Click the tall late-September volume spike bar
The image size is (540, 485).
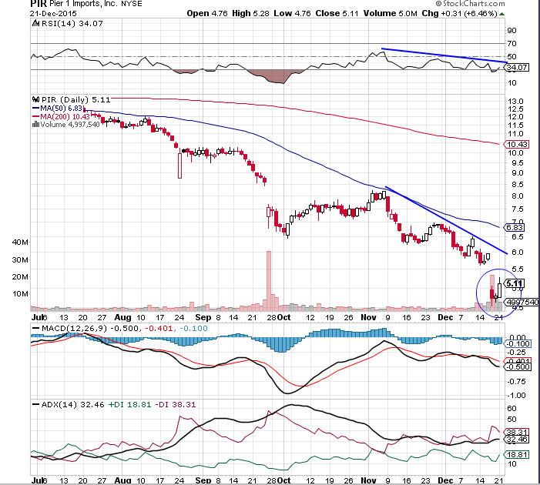(x=269, y=280)
